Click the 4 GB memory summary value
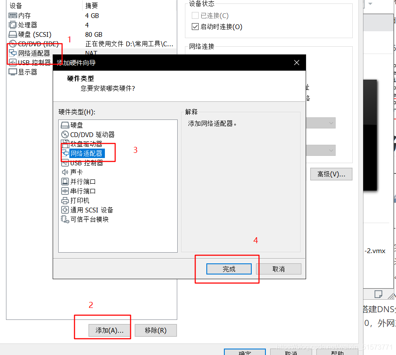Screen dimensions: 396x355 pos(92,16)
